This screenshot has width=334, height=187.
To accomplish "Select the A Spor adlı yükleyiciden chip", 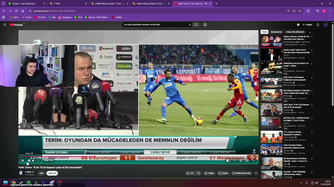I will coord(295,32).
